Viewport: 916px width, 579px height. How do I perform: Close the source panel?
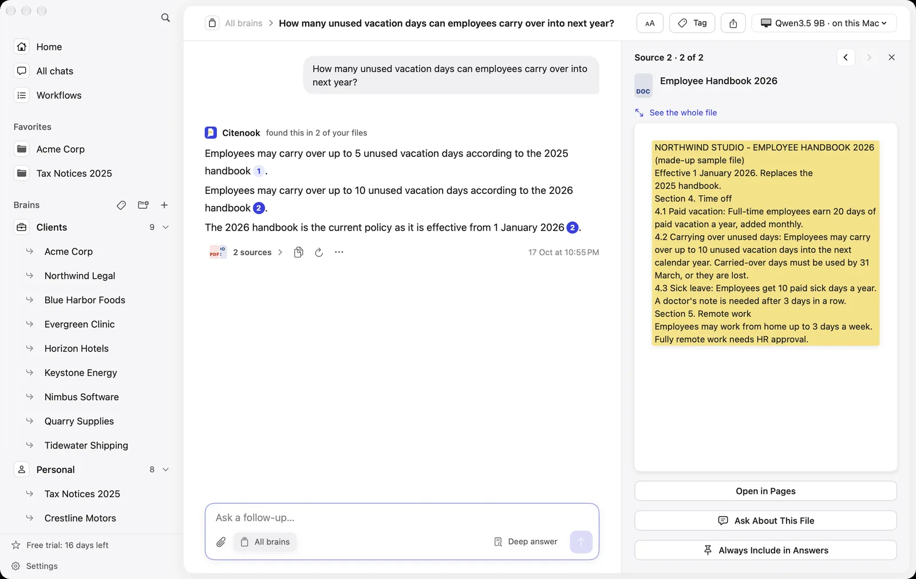point(891,57)
